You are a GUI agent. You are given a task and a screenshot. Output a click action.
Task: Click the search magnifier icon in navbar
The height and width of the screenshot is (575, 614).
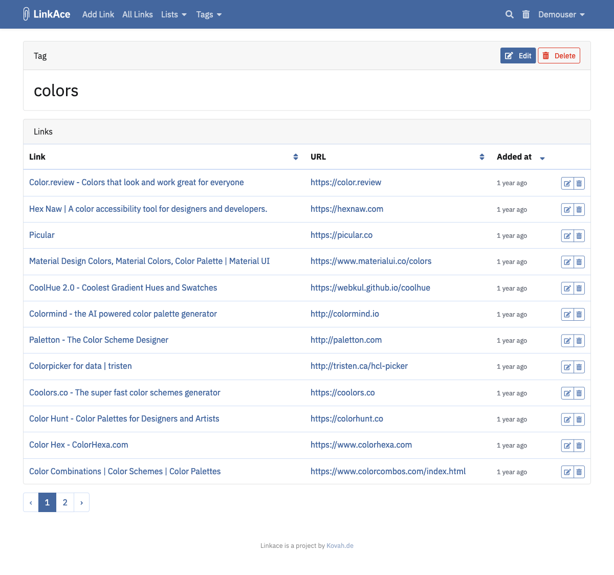click(x=509, y=14)
